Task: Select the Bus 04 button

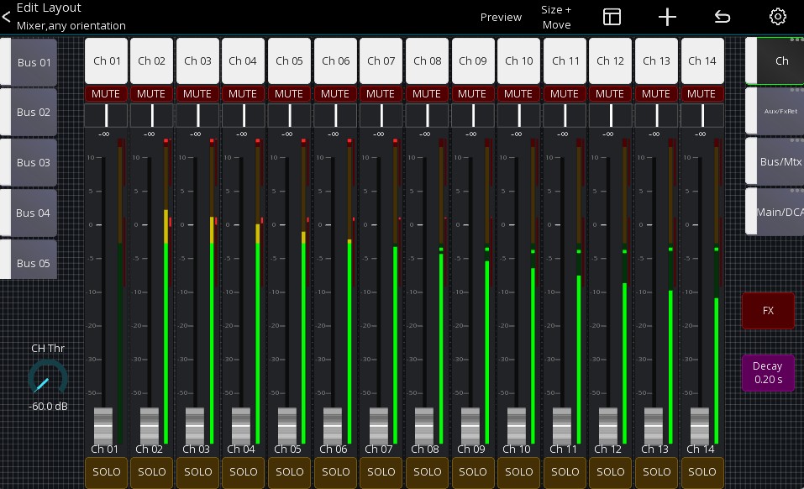Action: pos(29,213)
